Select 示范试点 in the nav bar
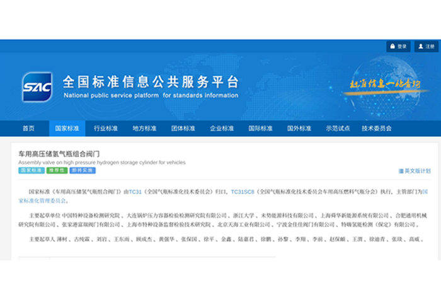This screenshot has width=441, height=297. pos(338,129)
